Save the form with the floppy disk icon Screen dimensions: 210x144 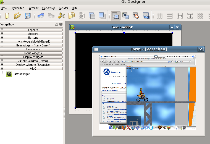[28, 16]
